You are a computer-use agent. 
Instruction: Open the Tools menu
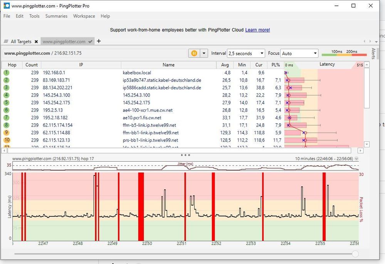point(34,16)
